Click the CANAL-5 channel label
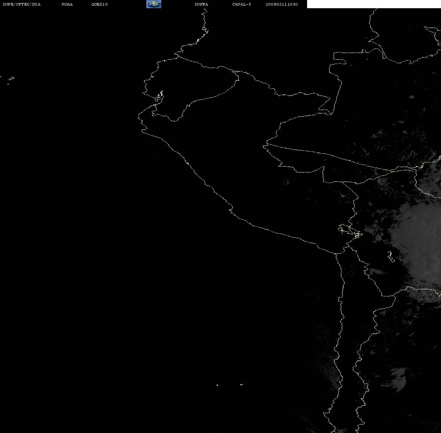This screenshot has height=433, width=441. 242,4
